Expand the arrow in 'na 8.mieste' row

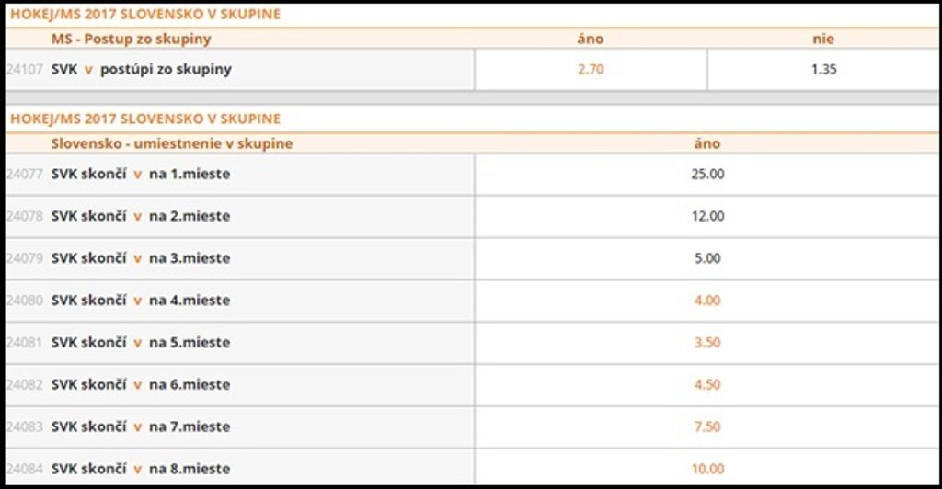(138, 470)
